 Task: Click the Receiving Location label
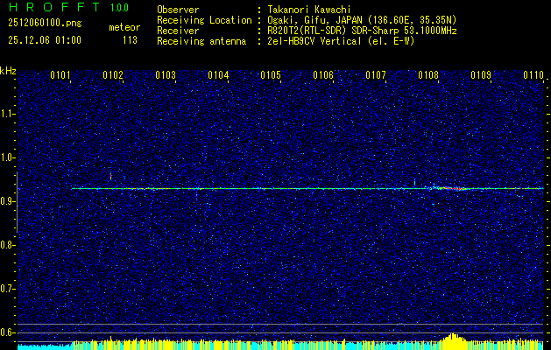[204, 20]
